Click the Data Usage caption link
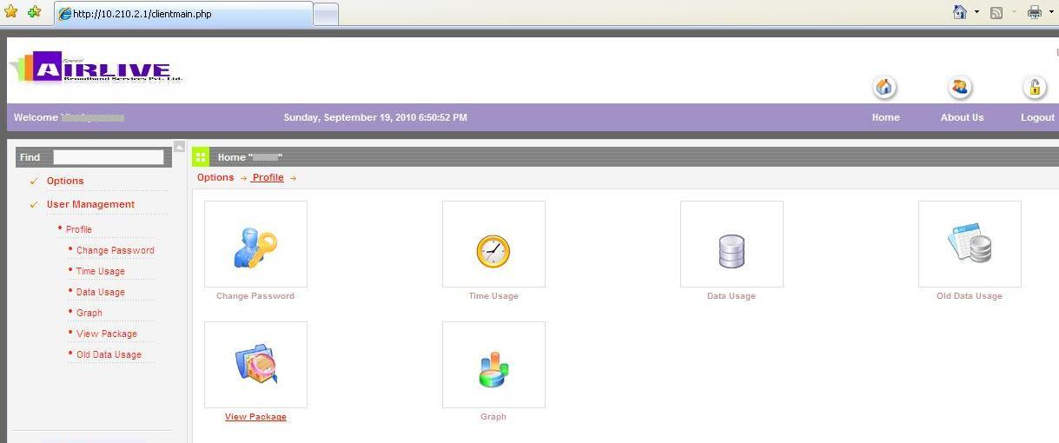This screenshot has width=1059, height=443. (731, 296)
